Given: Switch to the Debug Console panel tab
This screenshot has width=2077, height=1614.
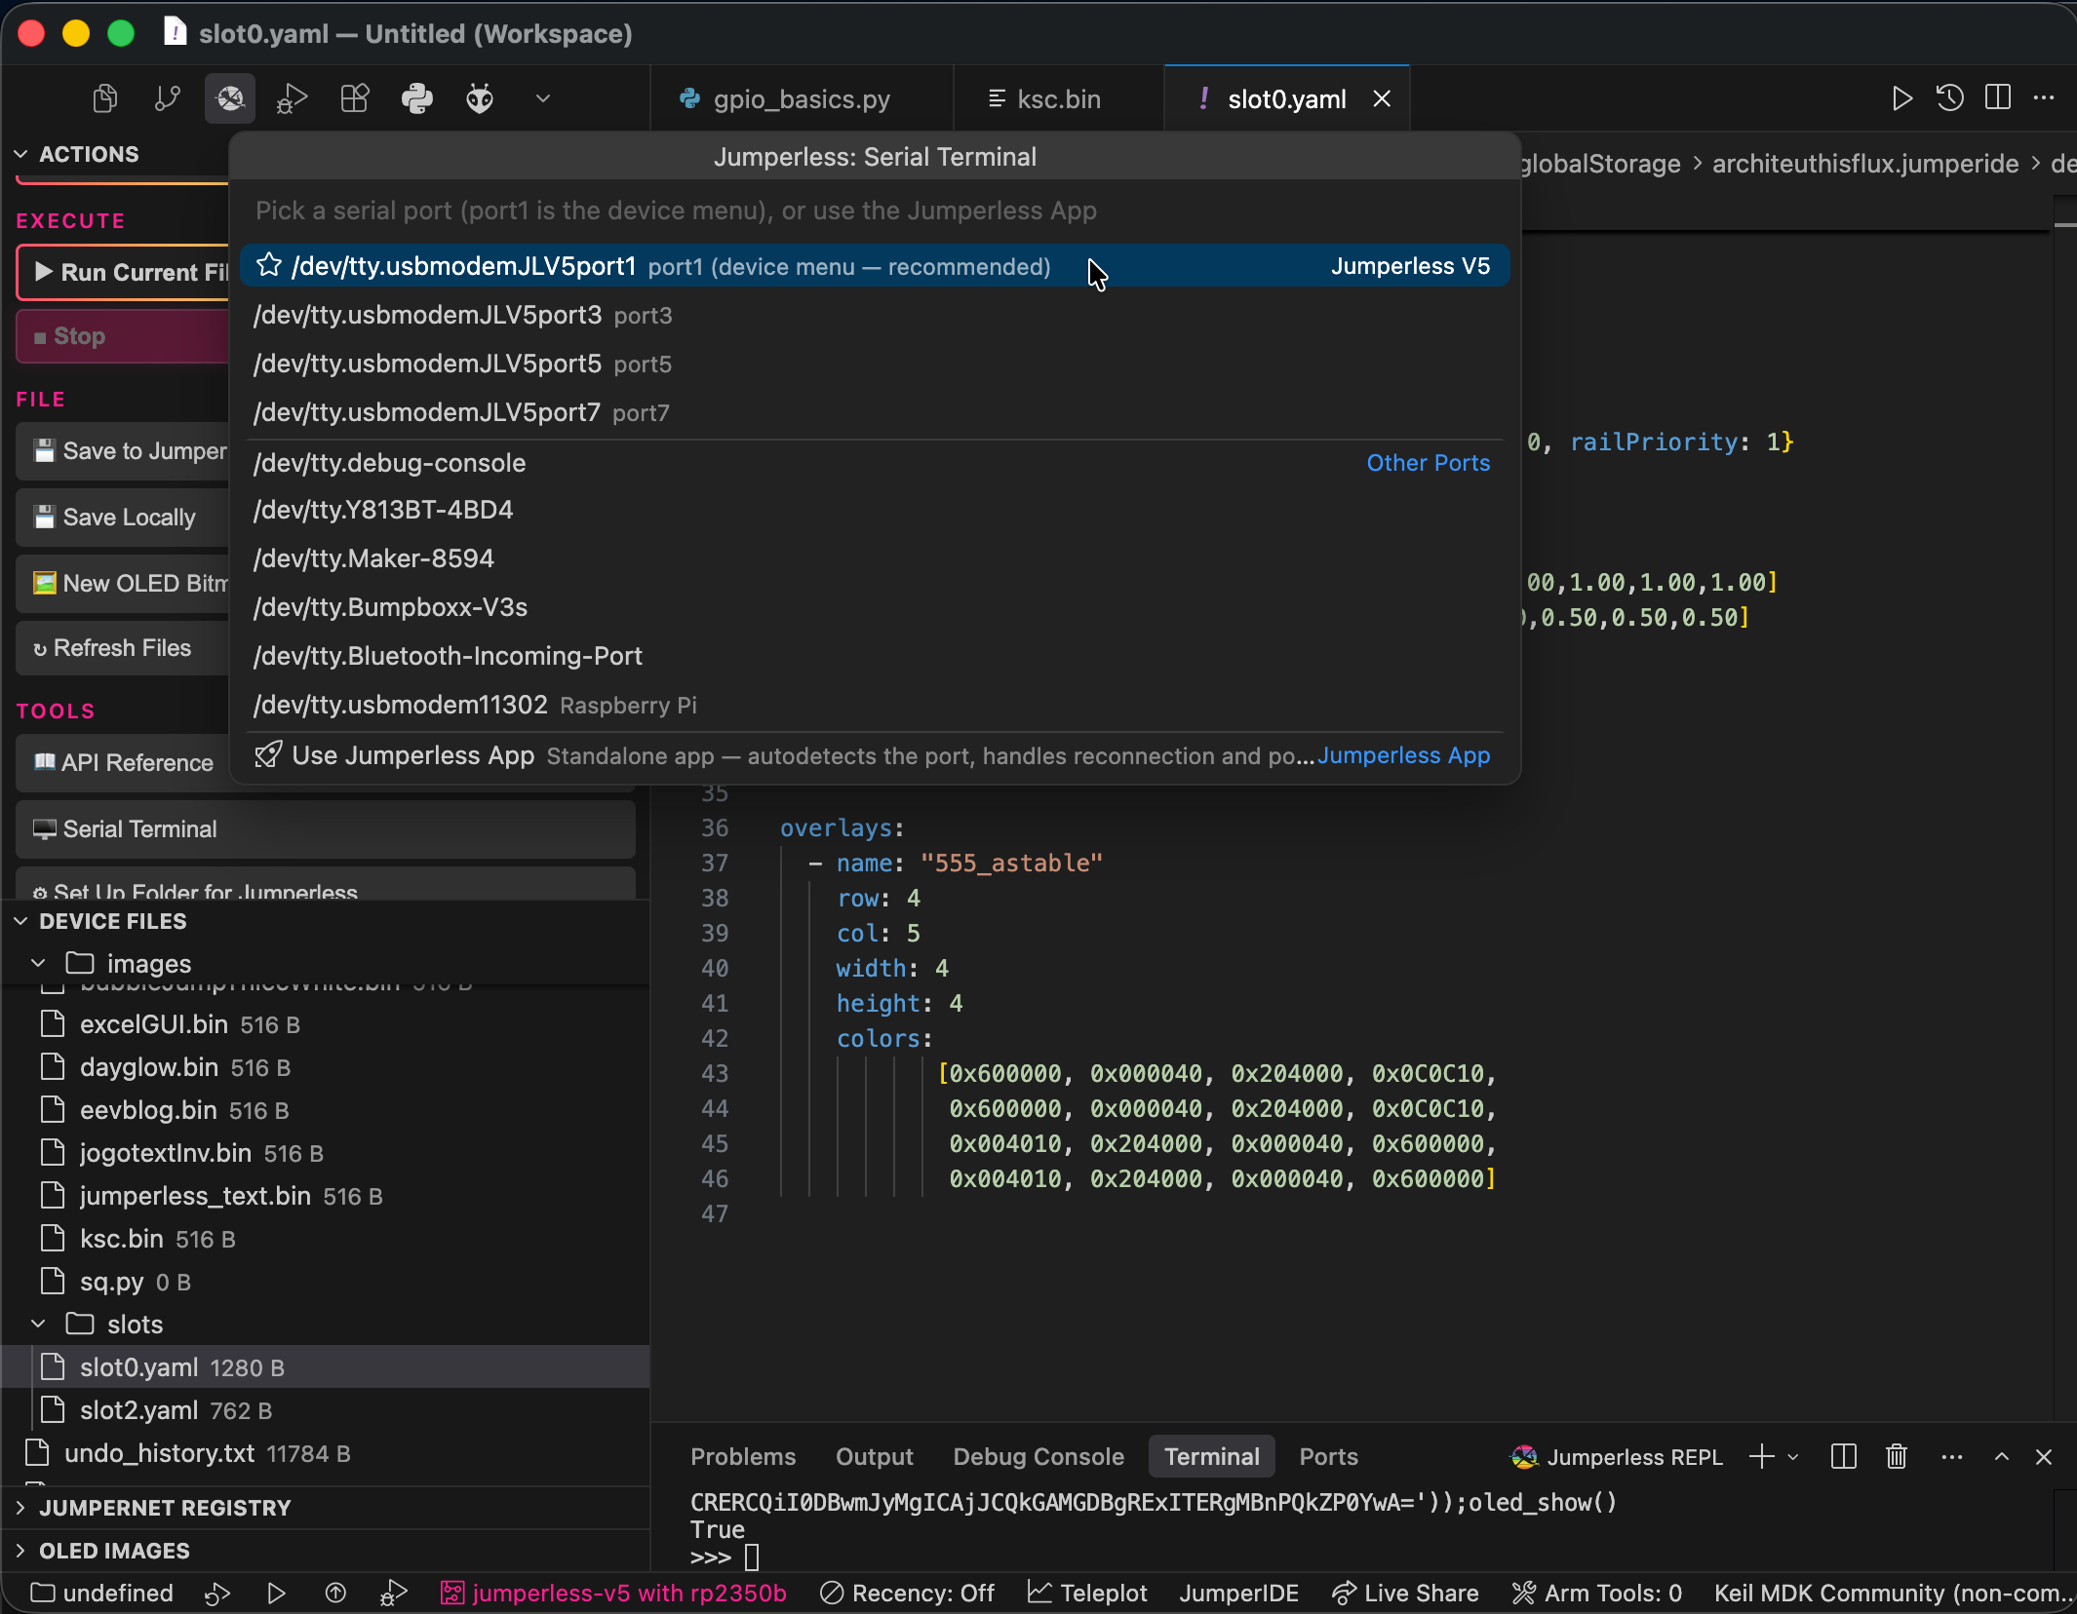Looking at the screenshot, I should point(1038,1457).
